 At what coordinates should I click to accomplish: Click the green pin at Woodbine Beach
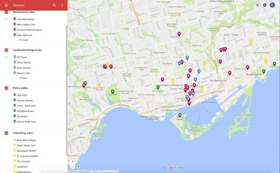264,72
